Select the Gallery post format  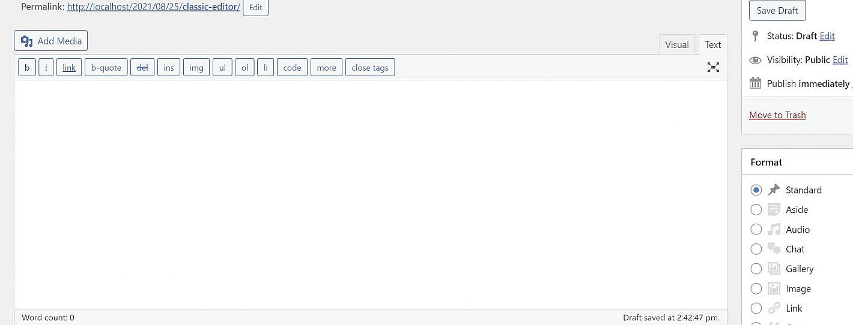[756, 269]
